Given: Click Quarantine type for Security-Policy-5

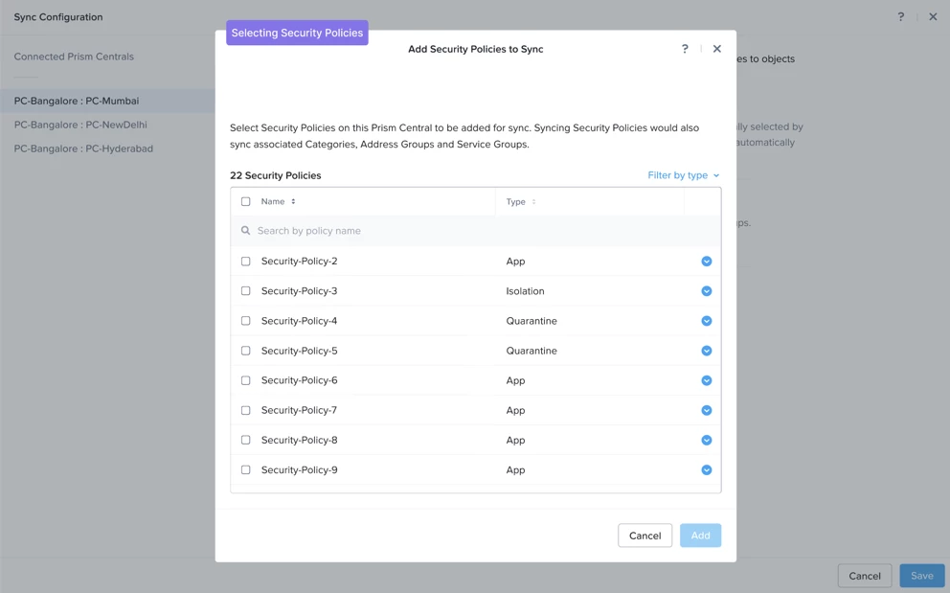Looking at the screenshot, I should click(532, 351).
